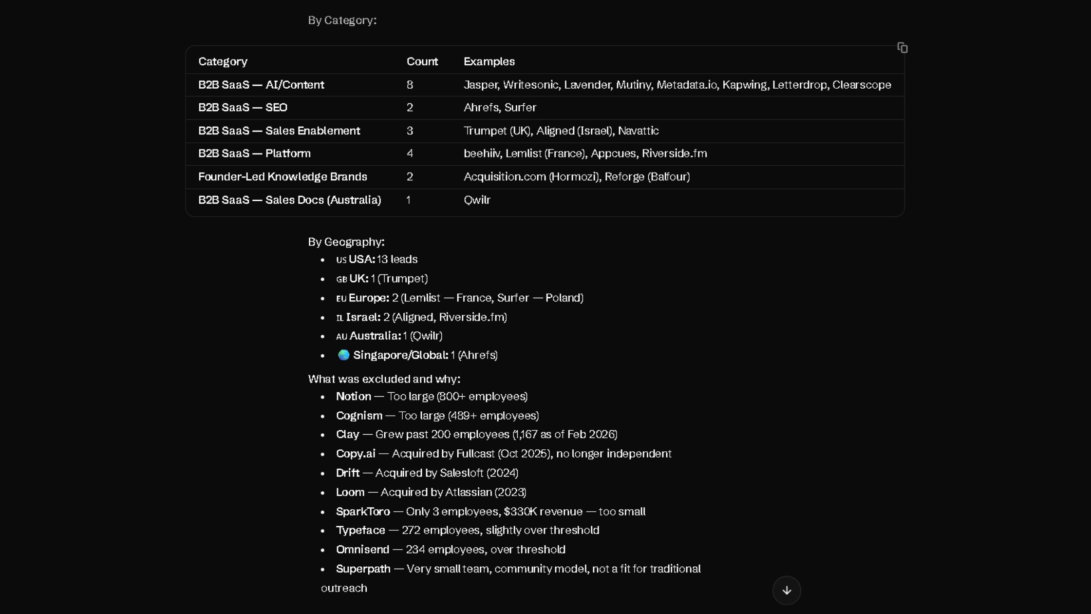The height and width of the screenshot is (614, 1091).
Task: Click the examples starting with Jasper, Writesonic
Action: [x=677, y=85]
